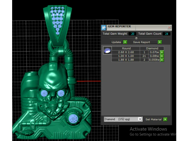This screenshot has width=188, height=141.
Task: Click the Round column header
Action: click(126, 48)
